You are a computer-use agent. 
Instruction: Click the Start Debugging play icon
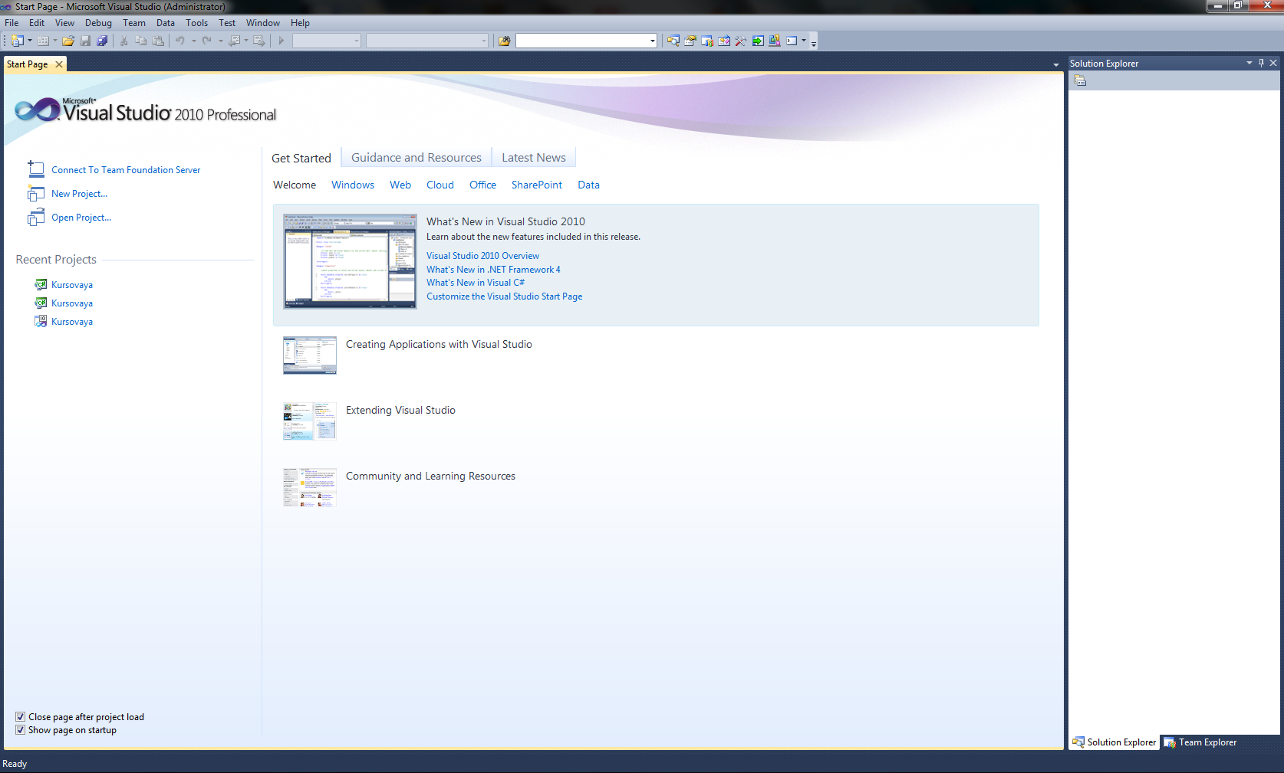tap(281, 41)
